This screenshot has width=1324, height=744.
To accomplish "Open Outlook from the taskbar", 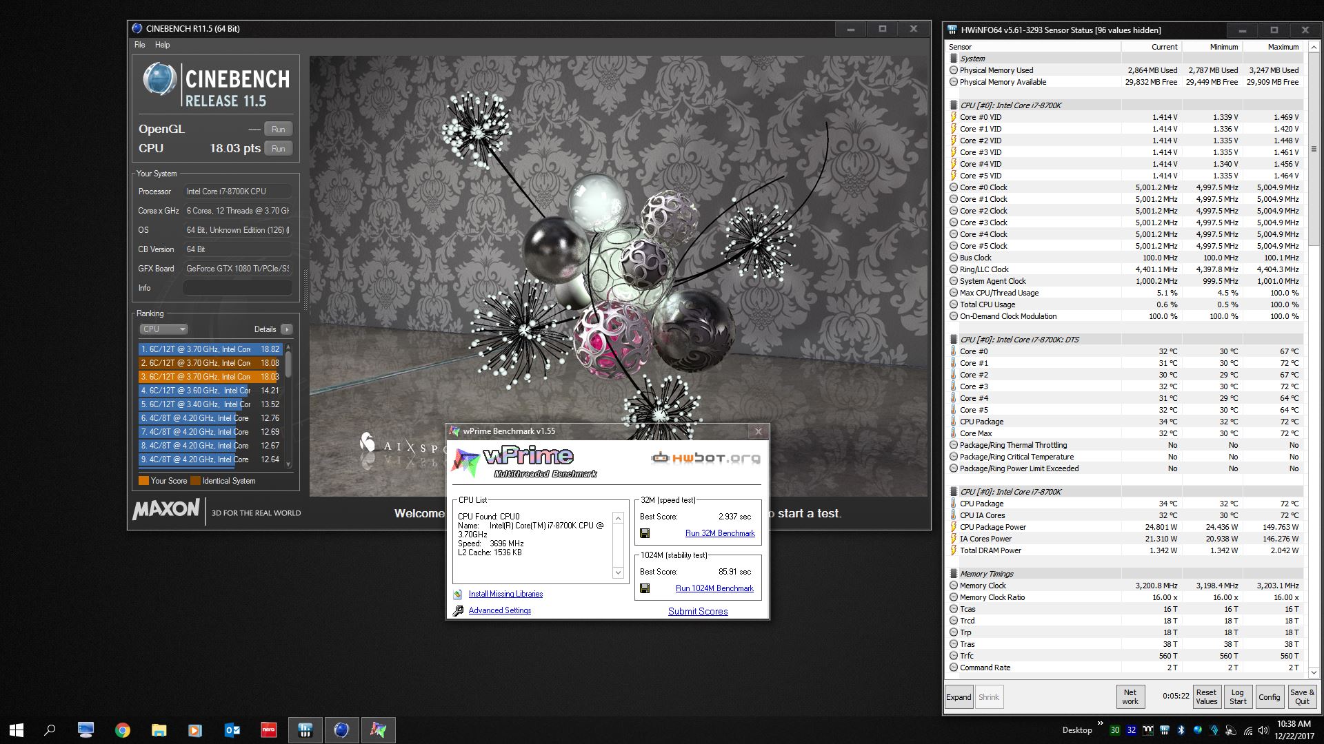I will 232,730.
